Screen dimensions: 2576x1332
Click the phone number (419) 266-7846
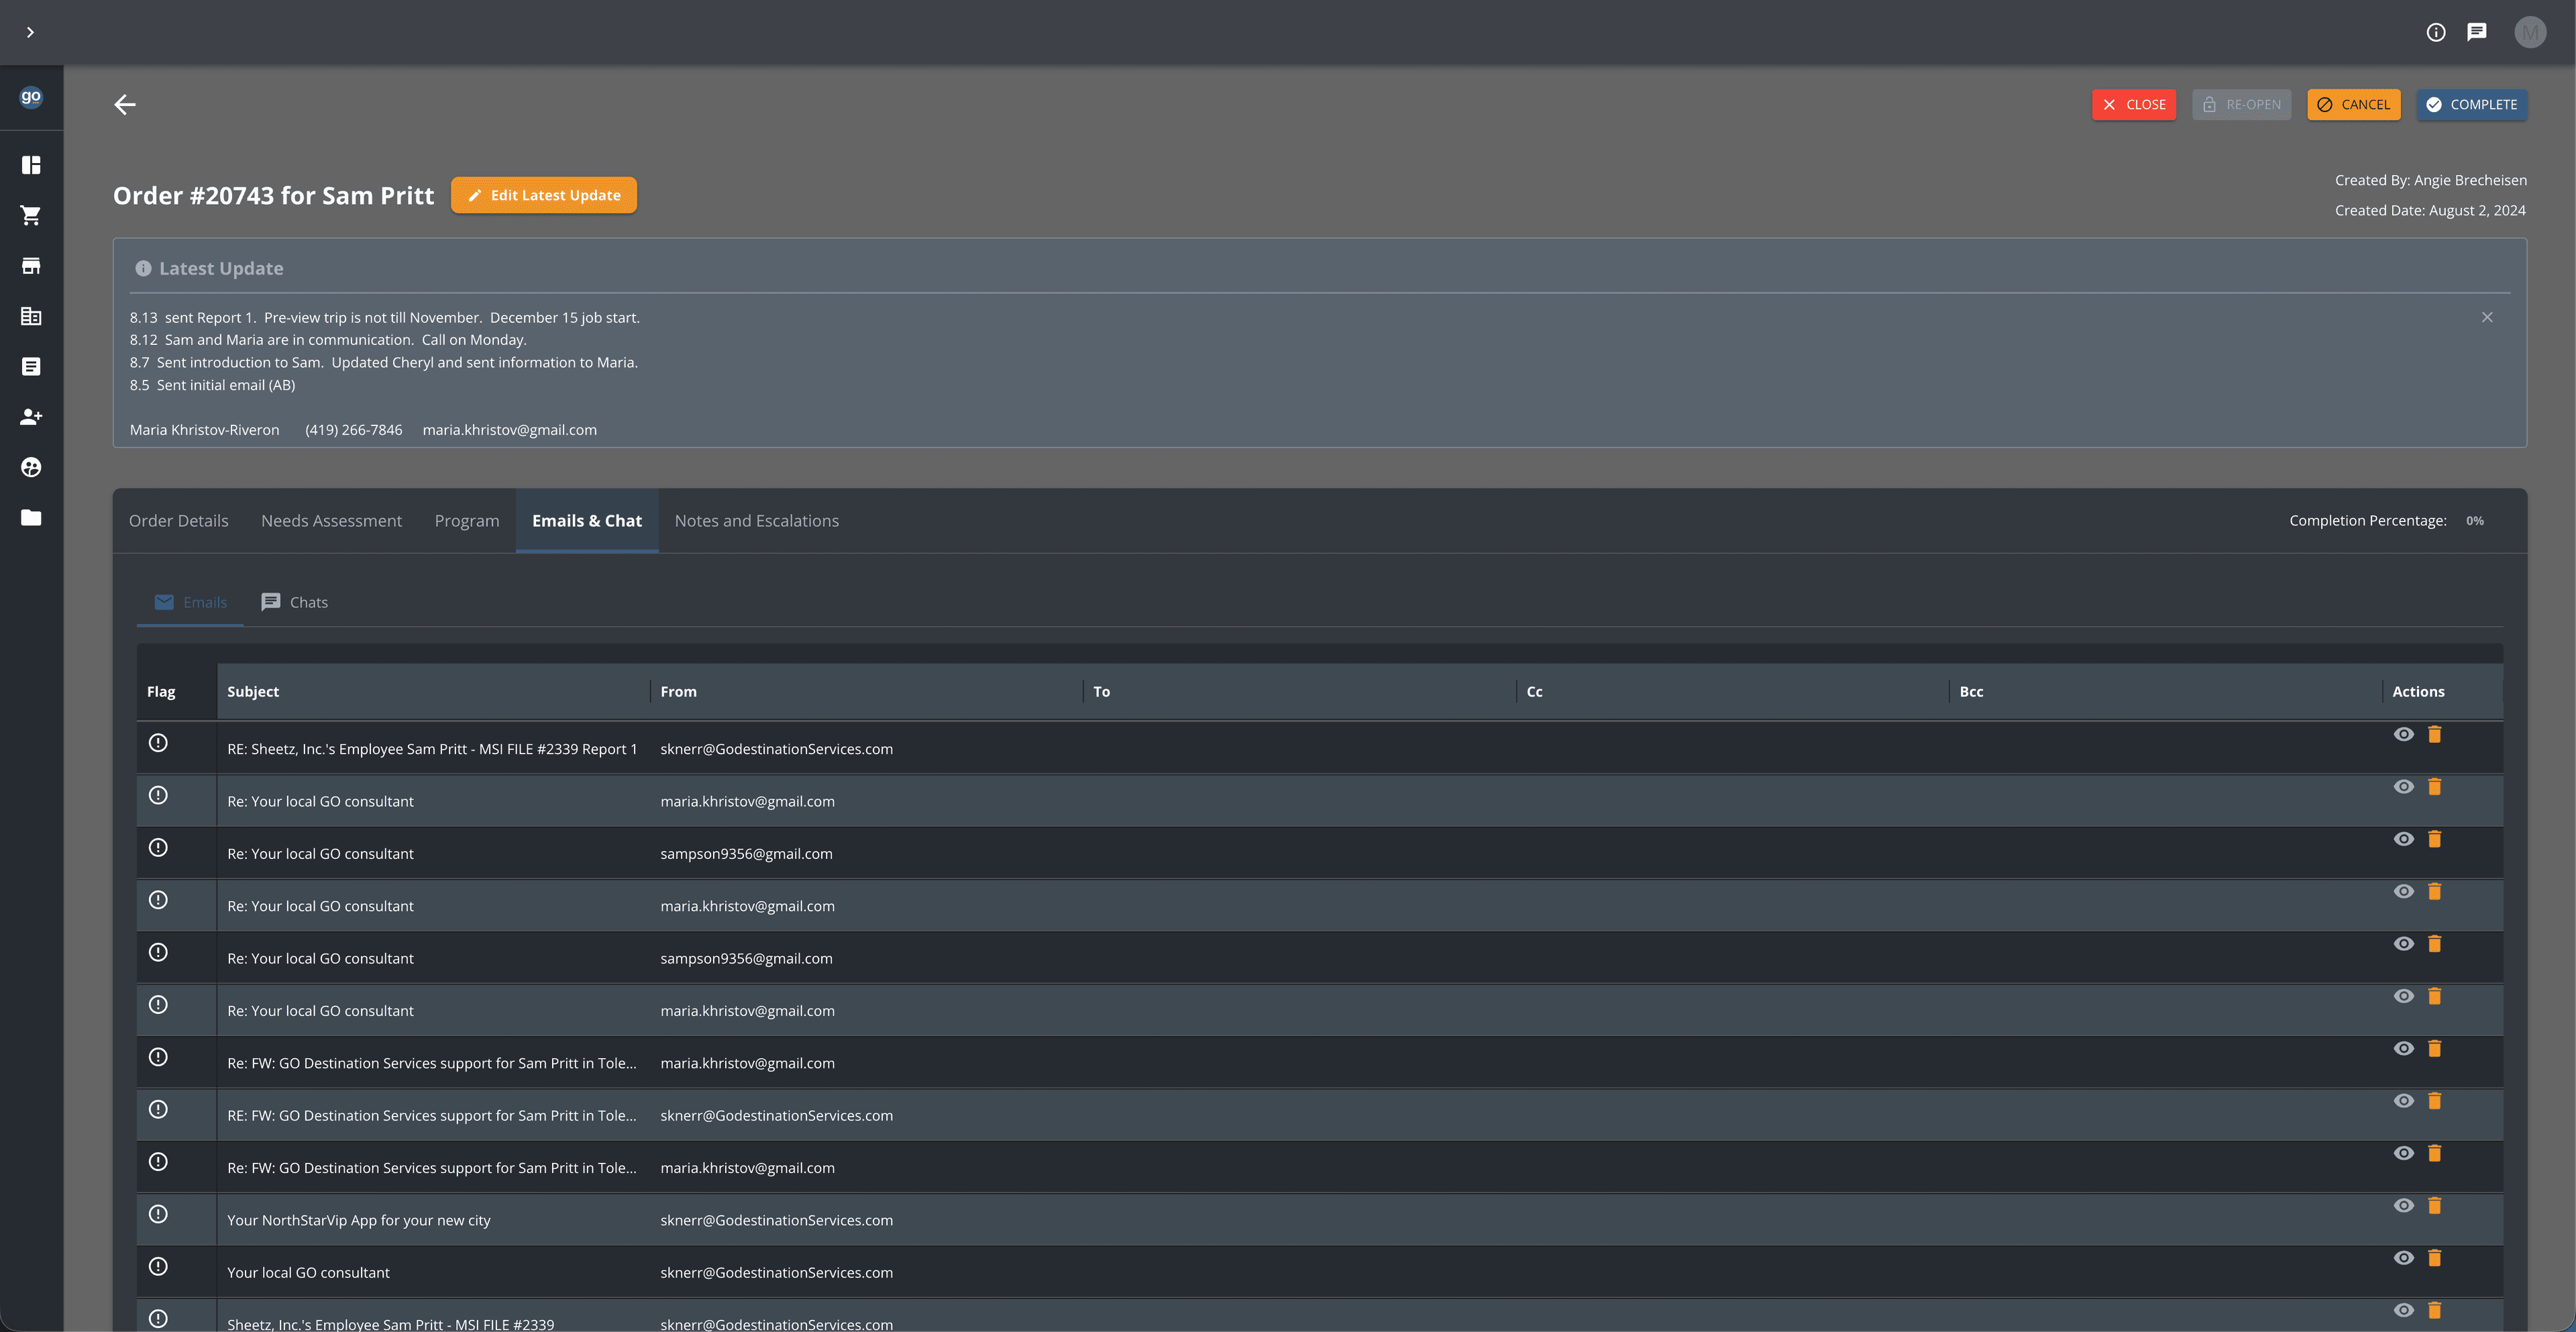pyautogui.click(x=353, y=430)
